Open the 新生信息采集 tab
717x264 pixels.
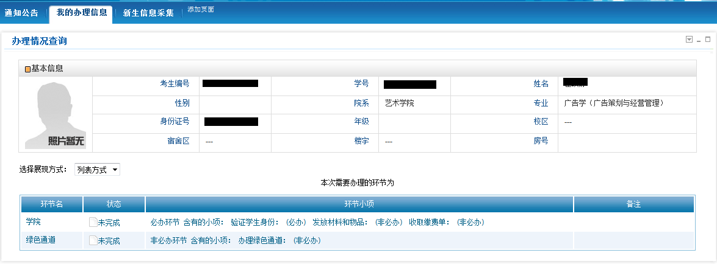coord(148,13)
